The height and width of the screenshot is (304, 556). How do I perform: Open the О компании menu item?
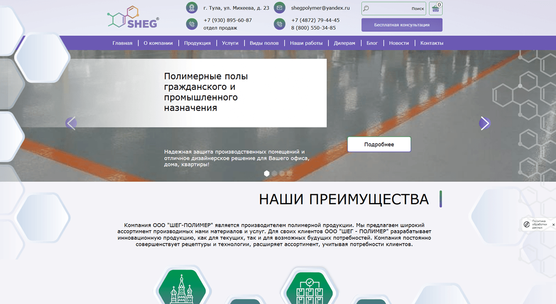[x=158, y=43]
